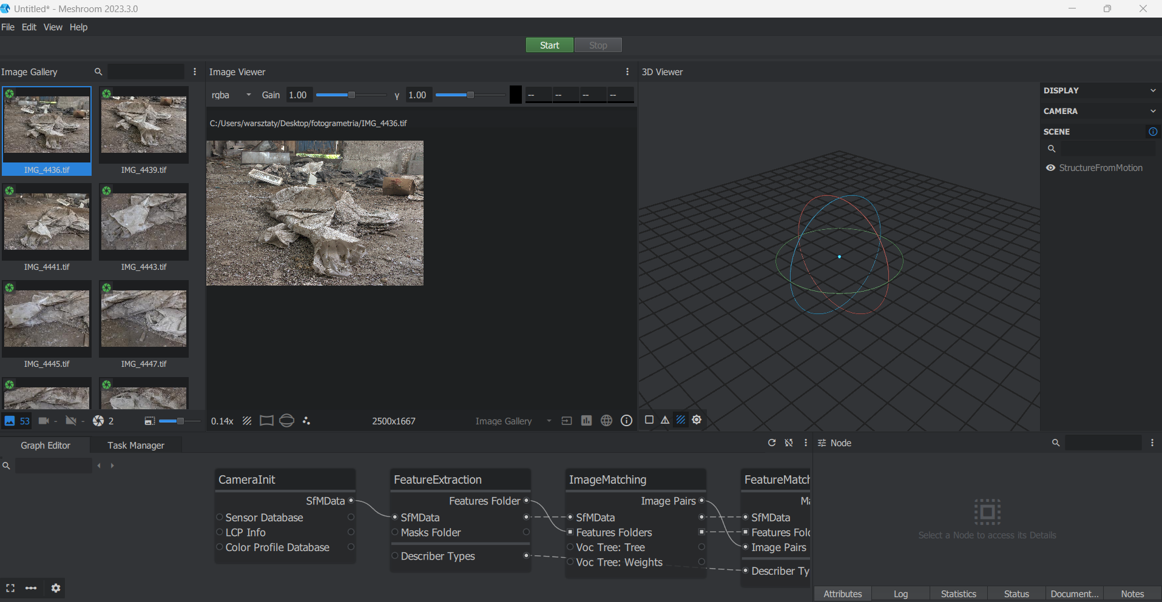Click the disabled sync icon in Graph Editor
1162x602 pixels.
click(789, 443)
